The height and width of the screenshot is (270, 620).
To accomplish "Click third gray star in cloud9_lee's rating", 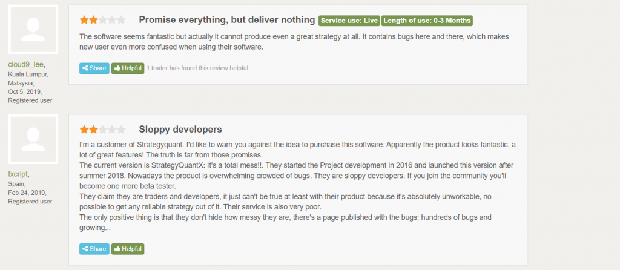I will [102, 20].
